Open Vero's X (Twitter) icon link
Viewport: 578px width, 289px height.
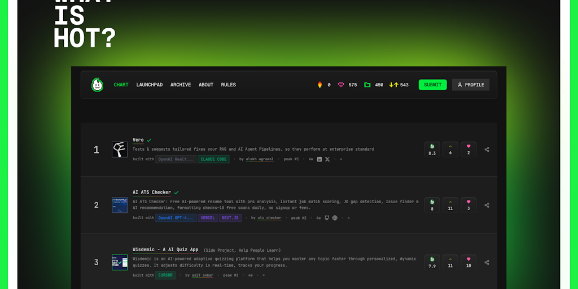tap(327, 159)
